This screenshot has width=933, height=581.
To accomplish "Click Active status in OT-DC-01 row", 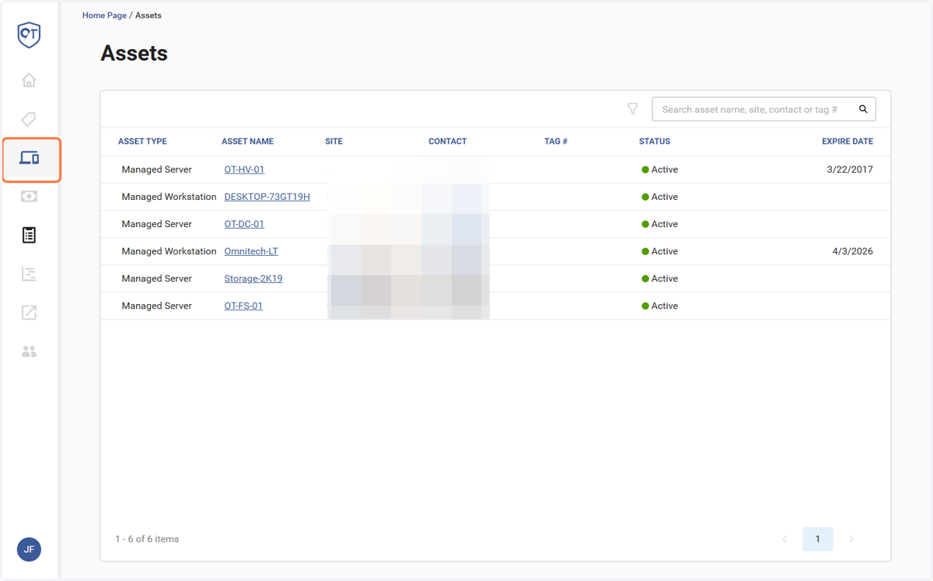I will pyautogui.click(x=659, y=224).
